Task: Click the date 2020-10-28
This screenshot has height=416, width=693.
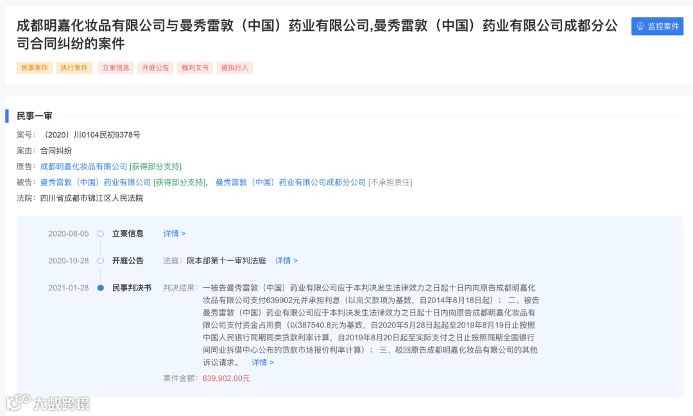Action: tap(69, 261)
